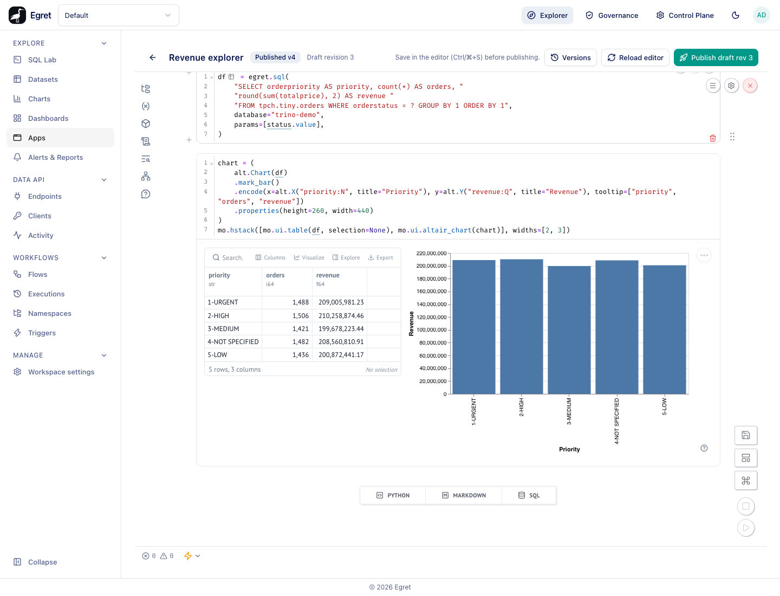
Task: Toggle the Visualize table option
Action: pos(309,258)
